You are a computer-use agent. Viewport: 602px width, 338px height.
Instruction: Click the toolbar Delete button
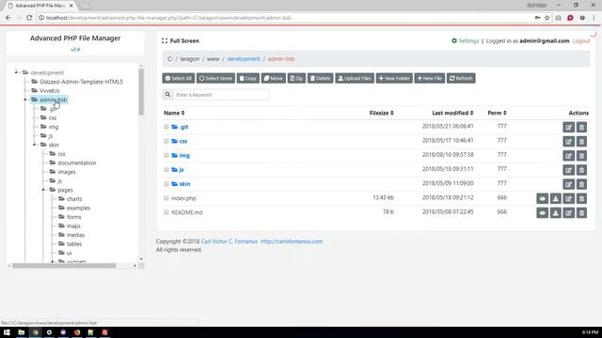(x=320, y=78)
